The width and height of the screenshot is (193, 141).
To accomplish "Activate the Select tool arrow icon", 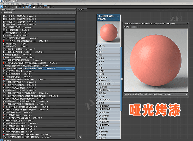I will (2, 7).
